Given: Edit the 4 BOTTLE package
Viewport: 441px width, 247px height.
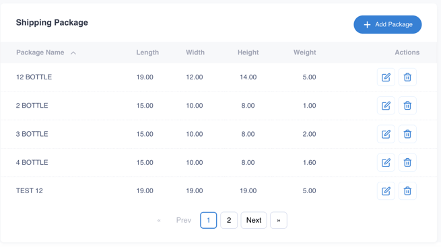Looking at the screenshot, I should pyautogui.click(x=386, y=162).
